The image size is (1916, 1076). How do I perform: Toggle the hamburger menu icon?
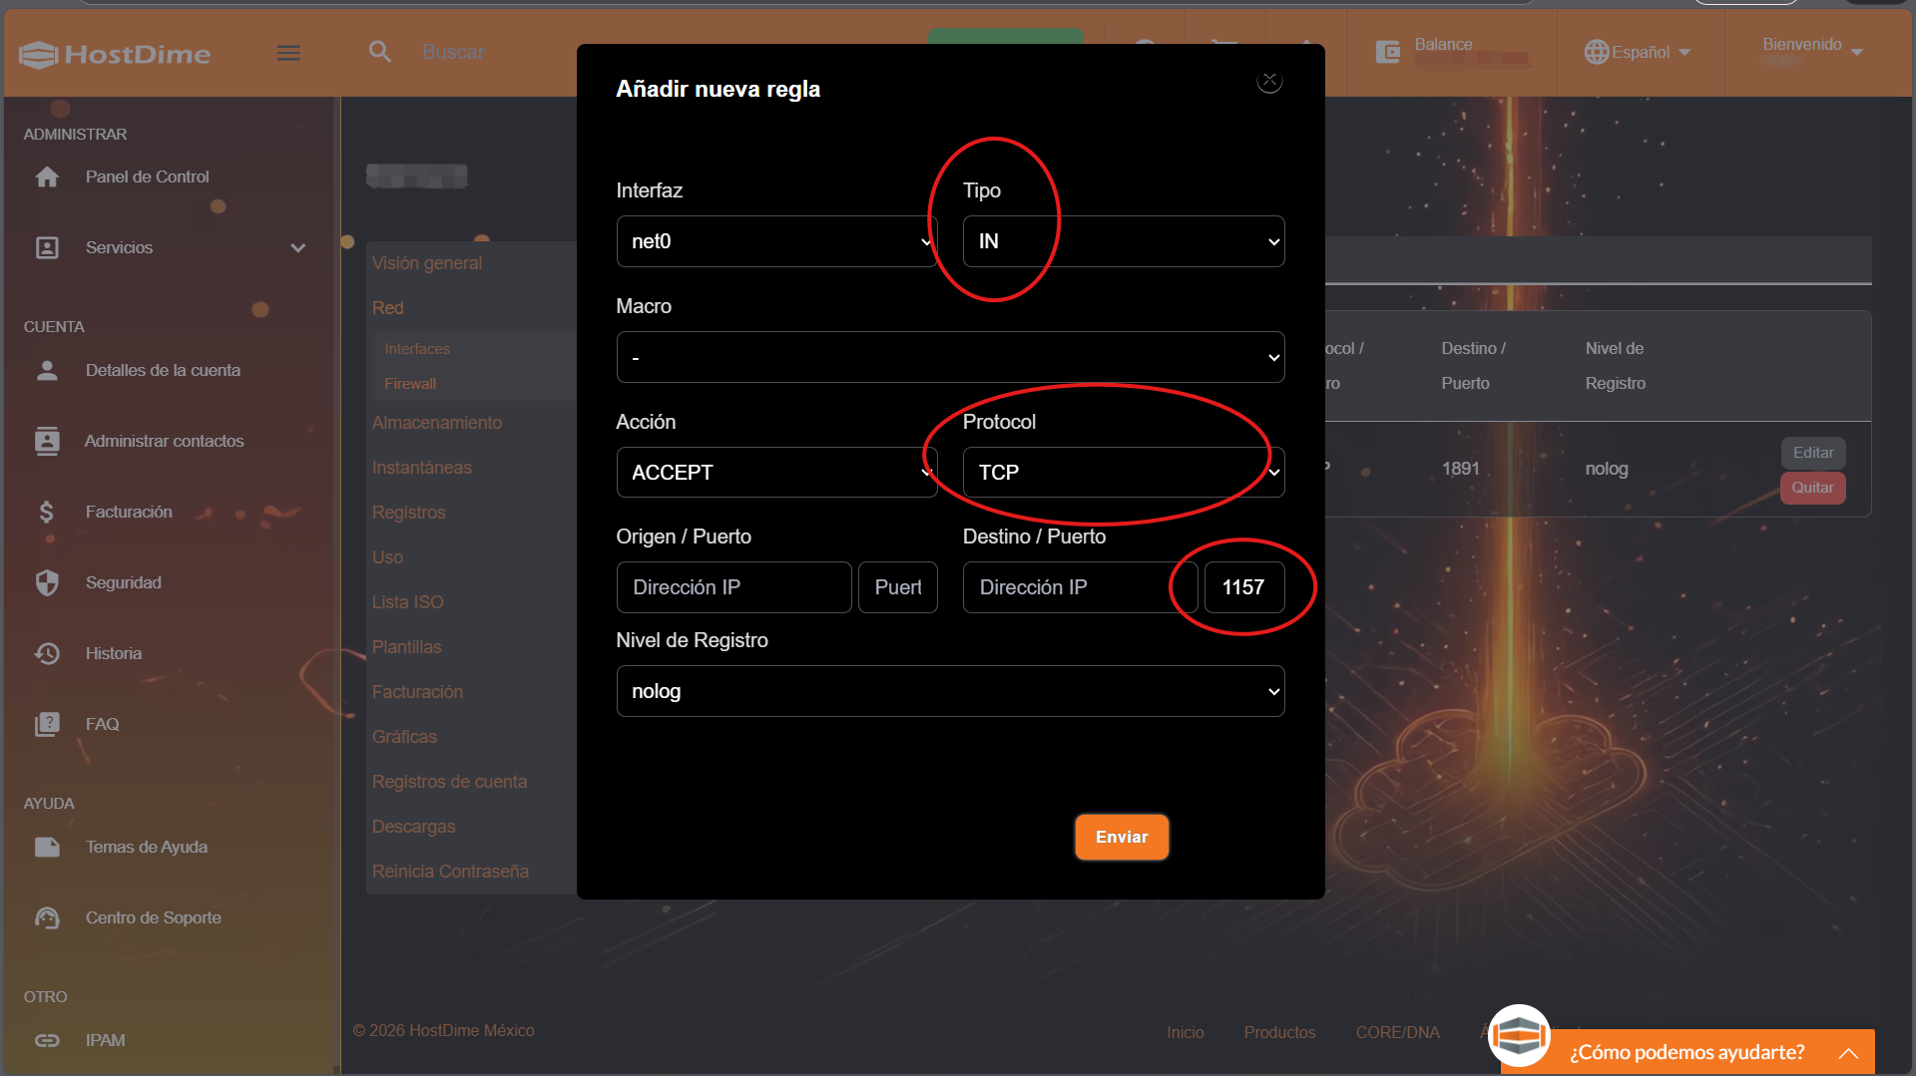coord(288,53)
